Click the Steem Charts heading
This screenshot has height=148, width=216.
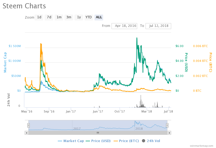coord(24,6)
